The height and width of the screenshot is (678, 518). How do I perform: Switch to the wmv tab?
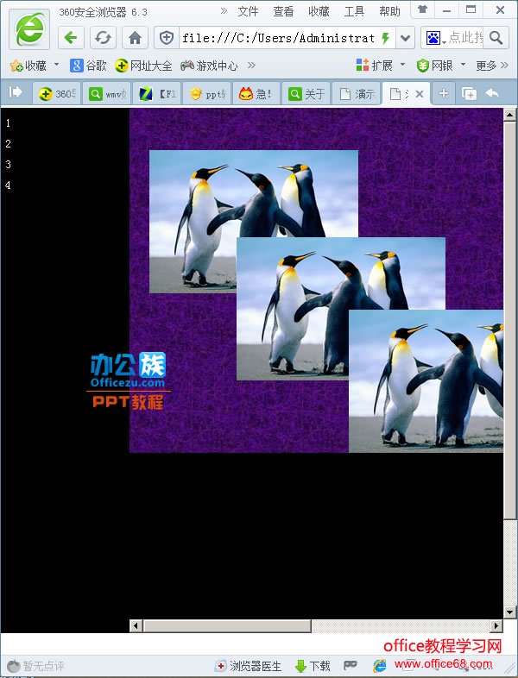pos(107,93)
